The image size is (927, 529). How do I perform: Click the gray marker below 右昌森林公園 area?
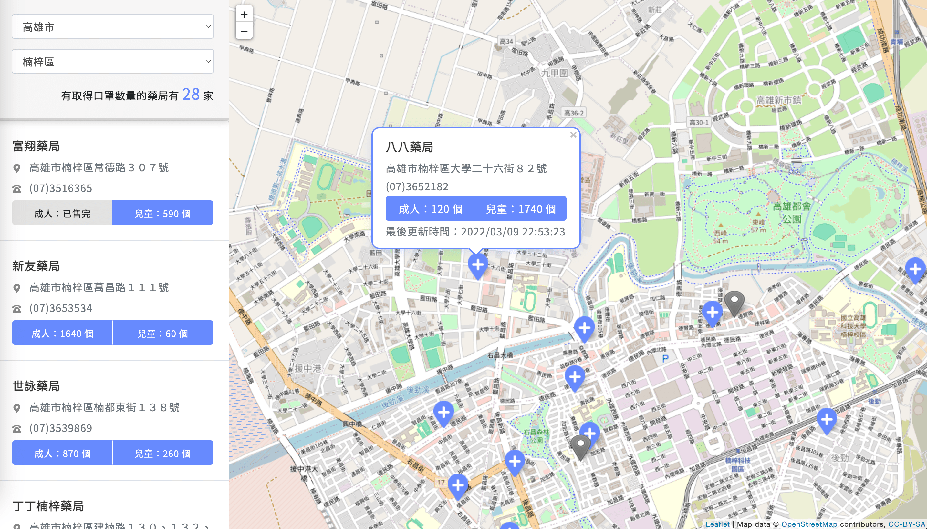coord(581,447)
